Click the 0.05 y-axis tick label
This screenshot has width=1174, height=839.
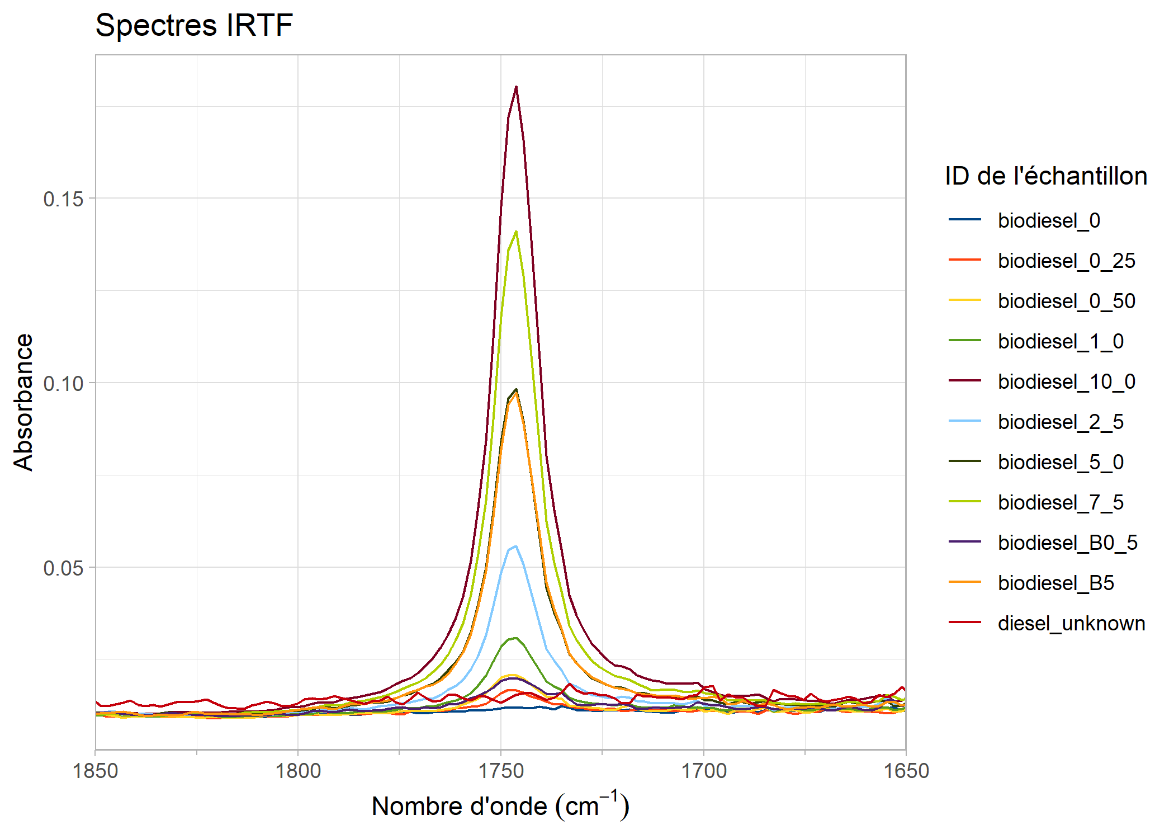point(63,568)
